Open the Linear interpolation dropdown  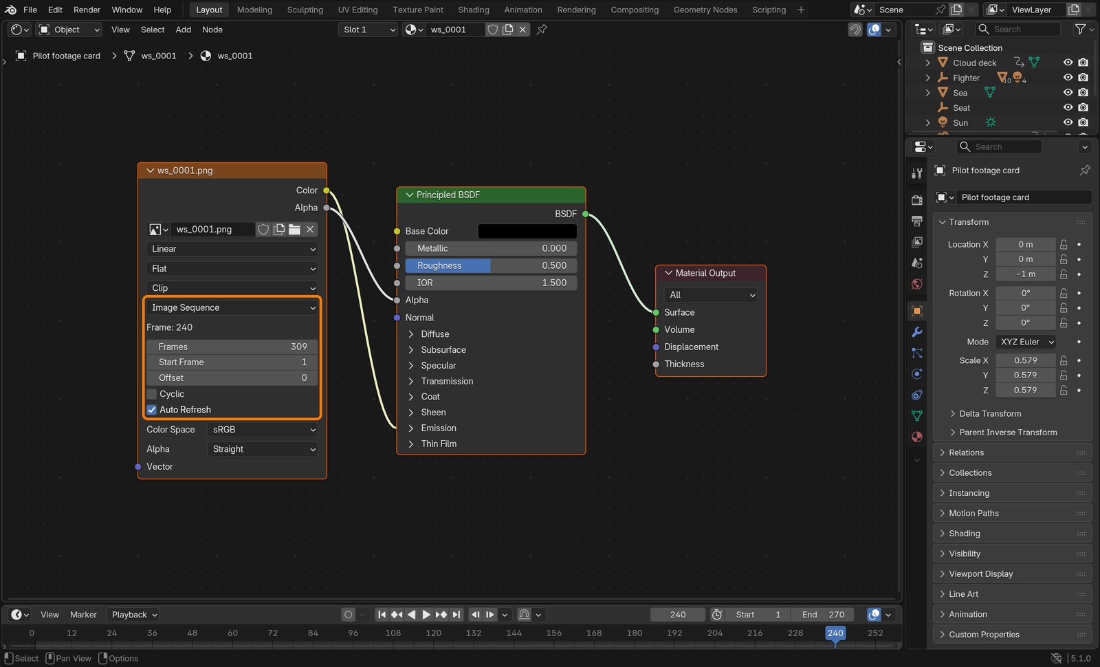[x=232, y=249]
